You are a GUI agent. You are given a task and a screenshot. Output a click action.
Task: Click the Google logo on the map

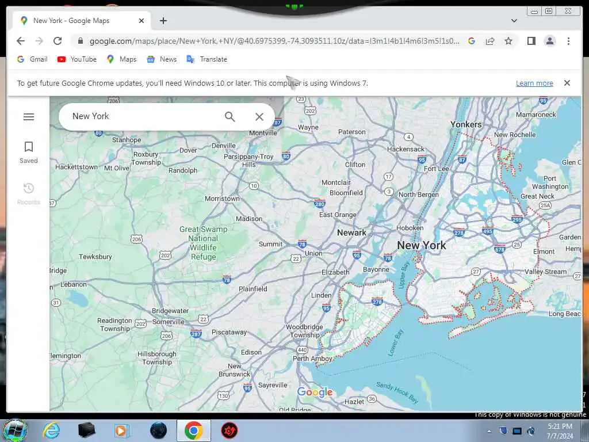[315, 393]
